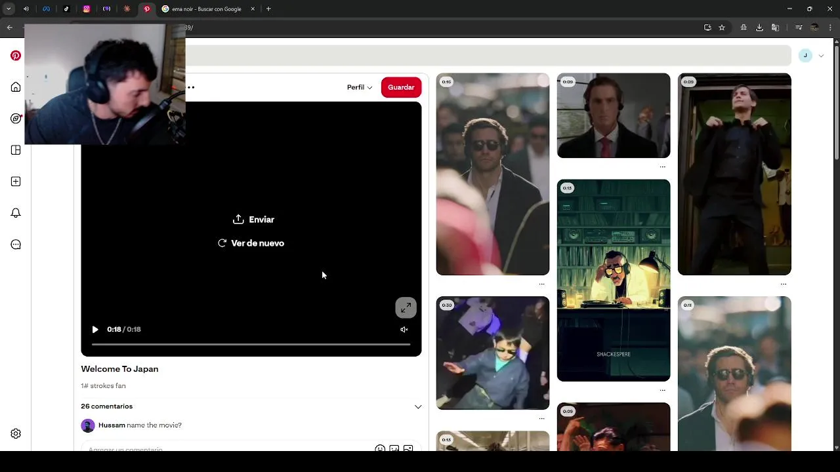
Task: Open the Explore compass icon in sidebar
Action: pos(16,119)
